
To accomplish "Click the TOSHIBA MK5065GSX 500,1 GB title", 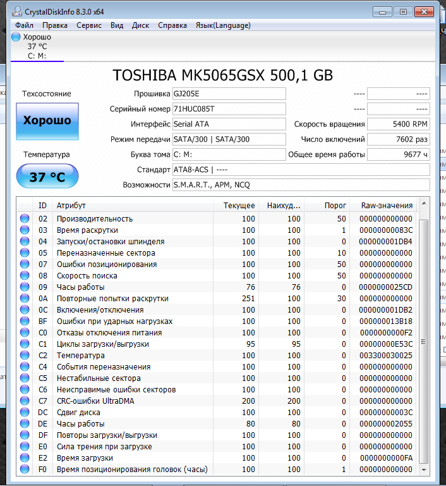I will click(223, 75).
